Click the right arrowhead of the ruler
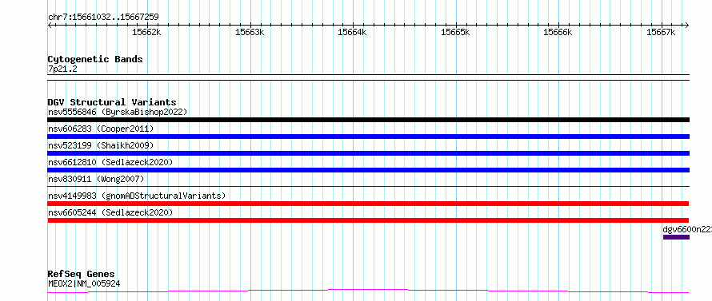The width and height of the screenshot is (712, 301). tap(687, 25)
